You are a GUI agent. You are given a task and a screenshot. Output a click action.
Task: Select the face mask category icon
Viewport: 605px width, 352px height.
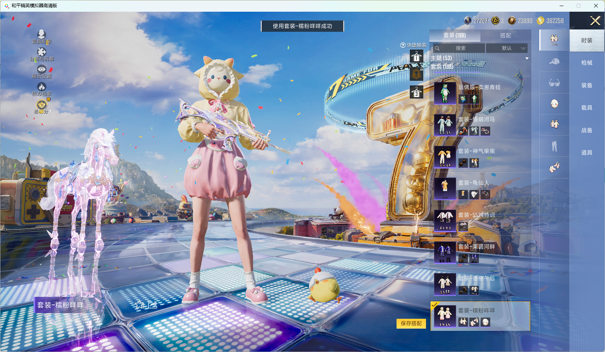554,104
